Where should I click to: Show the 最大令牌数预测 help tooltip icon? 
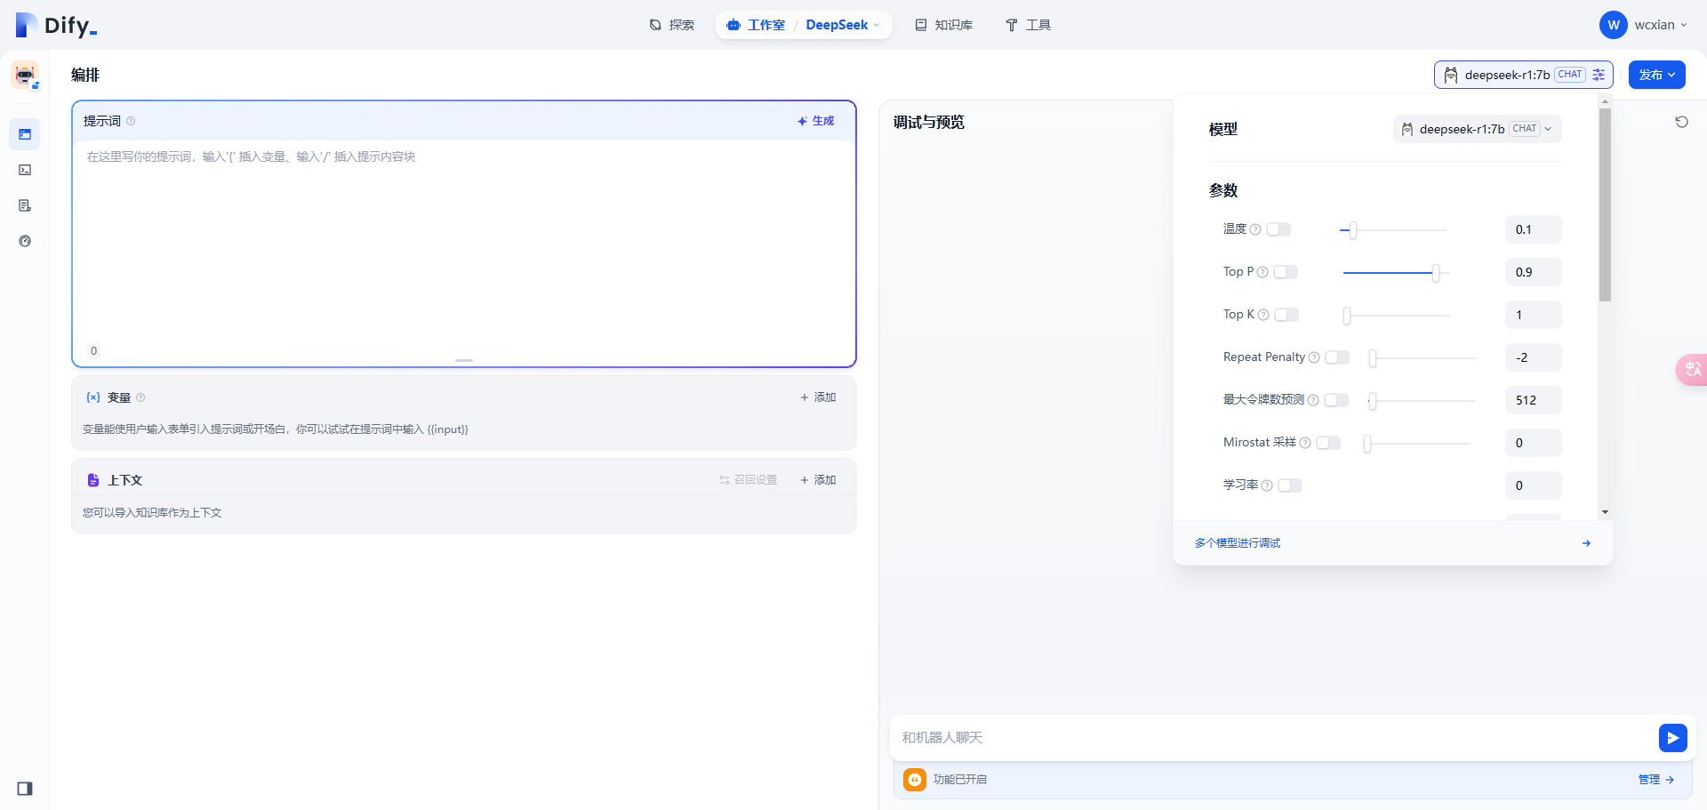[x=1313, y=400]
